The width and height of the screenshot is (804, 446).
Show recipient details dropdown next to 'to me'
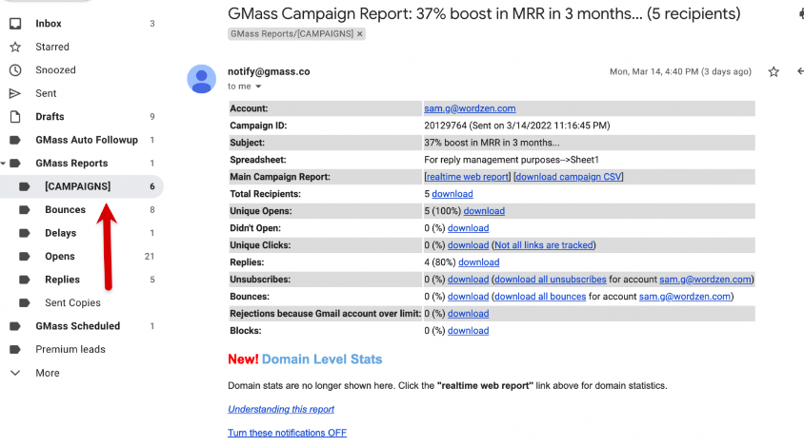[x=258, y=87]
